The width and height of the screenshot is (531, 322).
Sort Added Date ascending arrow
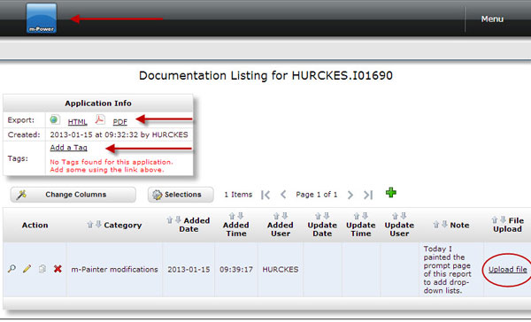point(170,220)
